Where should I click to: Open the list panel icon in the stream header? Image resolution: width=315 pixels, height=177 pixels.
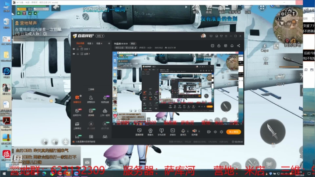point(212,46)
